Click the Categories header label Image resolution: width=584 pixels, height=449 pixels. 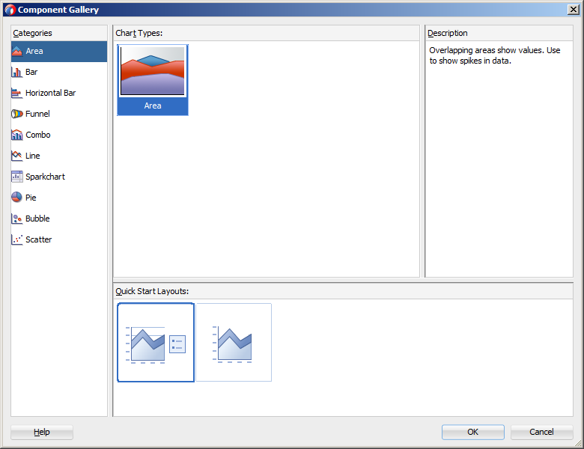click(x=32, y=33)
